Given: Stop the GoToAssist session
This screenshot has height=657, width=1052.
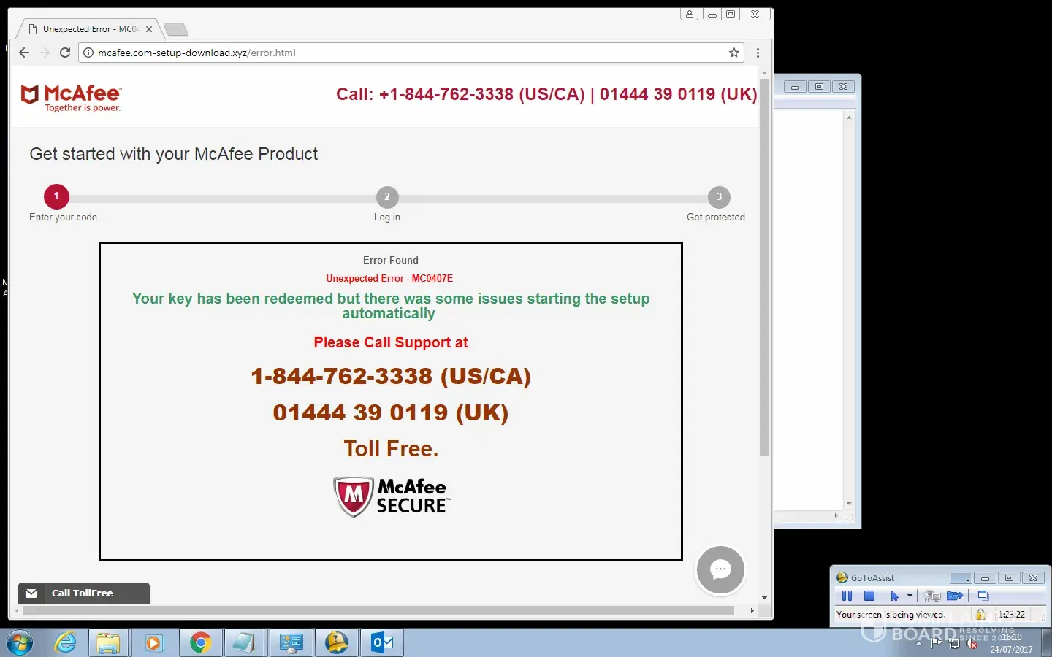Looking at the screenshot, I should click(869, 596).
